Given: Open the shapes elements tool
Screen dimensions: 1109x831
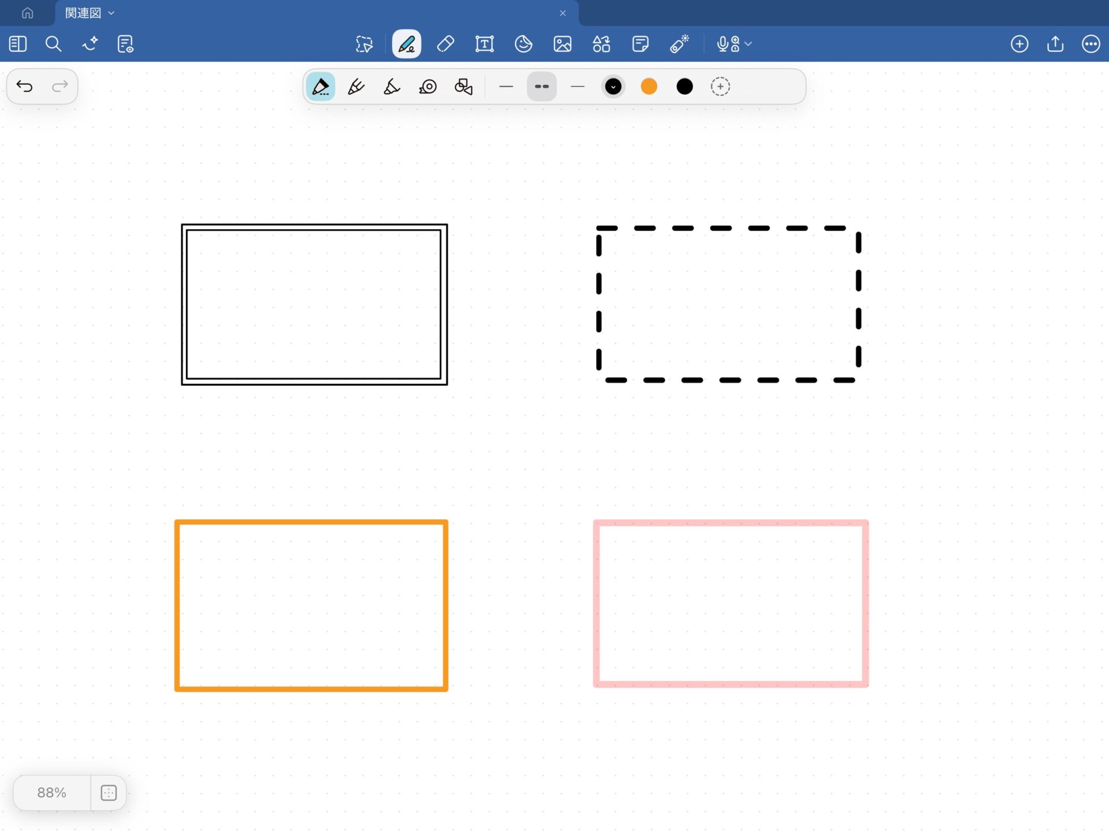Looking at the screenshot, I should coord(601,44).
